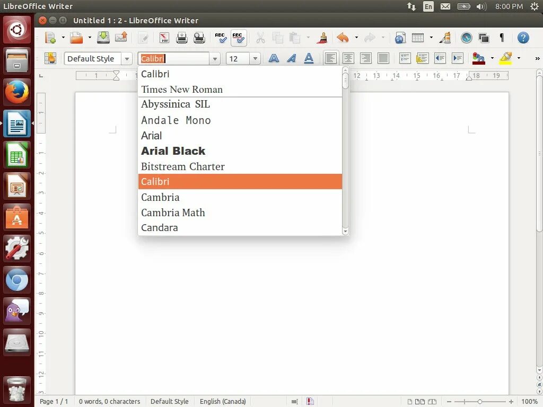Open the Gallery icon
The image size is (543, 407).
[x=484, y=38]
